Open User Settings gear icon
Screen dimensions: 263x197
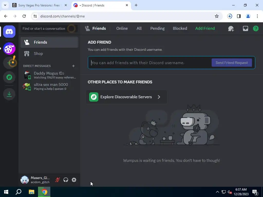pos(74,180)
